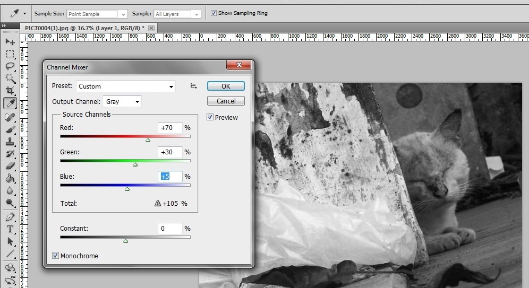Select the Path Selection tool

tap(10, 241)
